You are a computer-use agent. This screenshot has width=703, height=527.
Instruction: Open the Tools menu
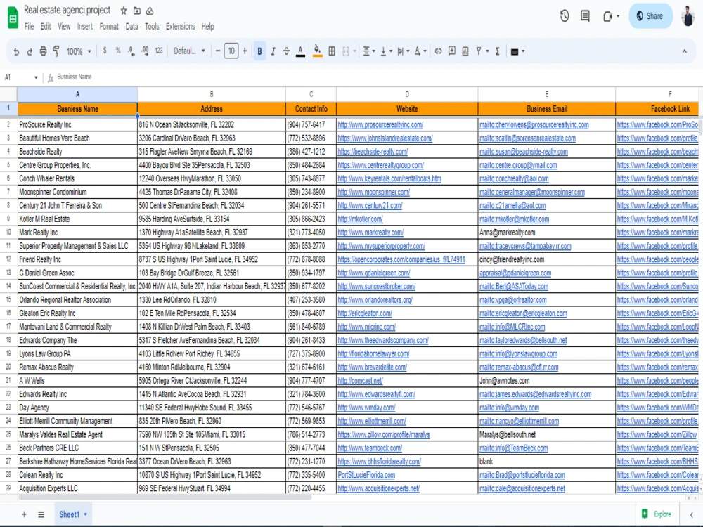tap(152, 27)
